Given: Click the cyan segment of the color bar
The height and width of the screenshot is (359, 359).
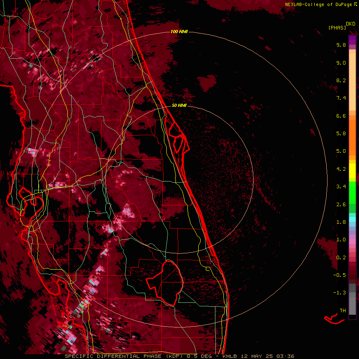Looking at the screenshot, I should pyautogui.click(x=352, y=219).
